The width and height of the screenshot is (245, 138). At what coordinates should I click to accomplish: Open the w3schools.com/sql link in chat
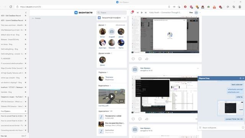235,89
